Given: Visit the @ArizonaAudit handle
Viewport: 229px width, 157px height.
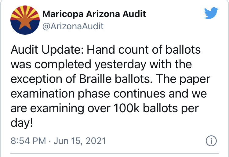Looking at the screenshot, I should tap(73, 26).
